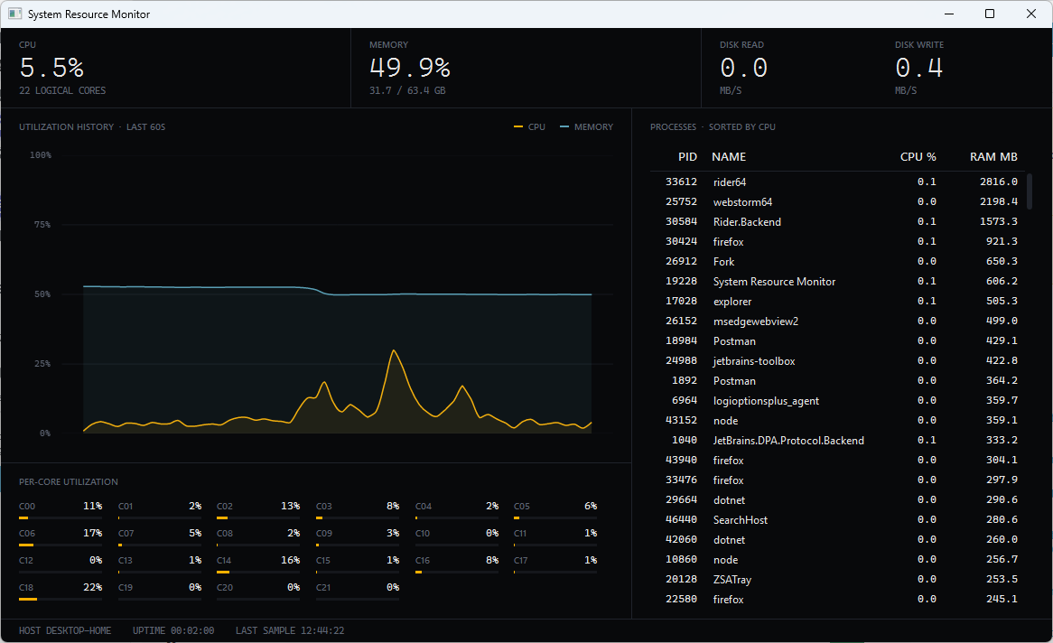The height and width of the screenshot is (643, 1053).
Task: Click the C00 core label
Action: [x=27, y=507]
